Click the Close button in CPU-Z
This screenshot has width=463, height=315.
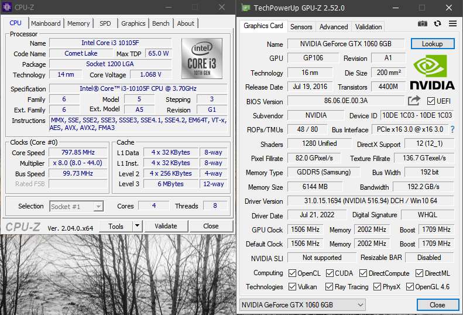(x=211, y=226)
